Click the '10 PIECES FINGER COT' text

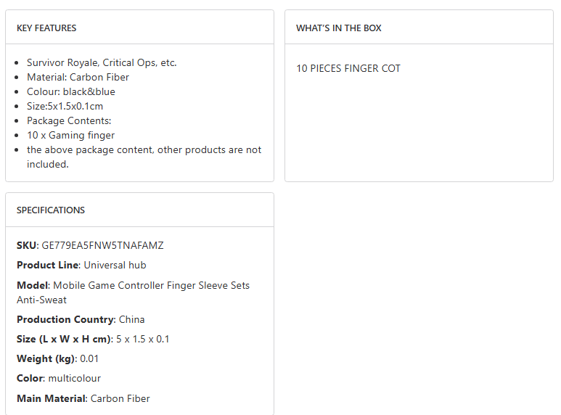click(348, 69)
